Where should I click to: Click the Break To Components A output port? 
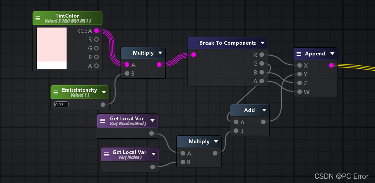(x=262, y=81)
